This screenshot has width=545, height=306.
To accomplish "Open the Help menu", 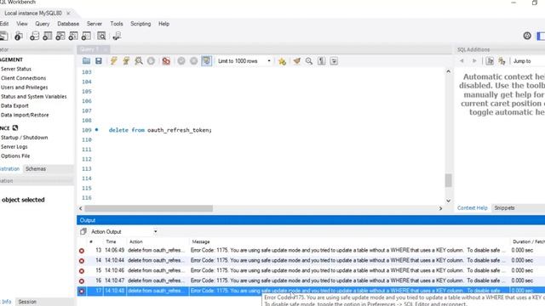I will (163, 24).
